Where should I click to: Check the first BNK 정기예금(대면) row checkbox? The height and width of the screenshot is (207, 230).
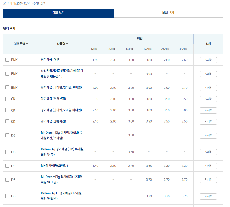(x=7, y=60)
